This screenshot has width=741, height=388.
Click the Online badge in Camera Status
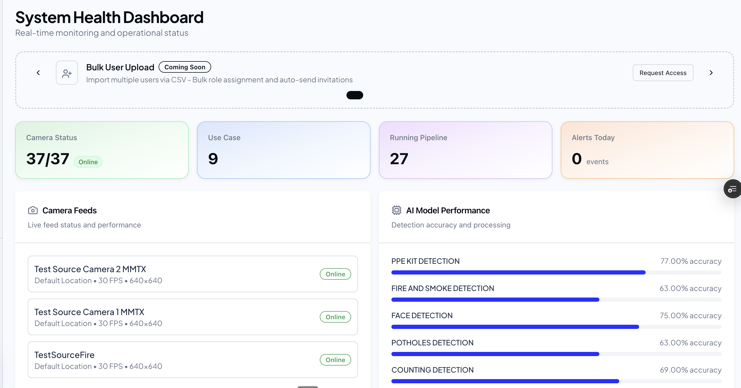tap(88, 162)
